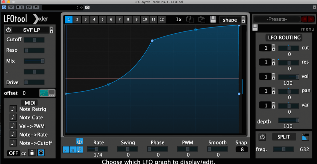Click the save preset floppy icon under Presets

click(x=255, y=28)
